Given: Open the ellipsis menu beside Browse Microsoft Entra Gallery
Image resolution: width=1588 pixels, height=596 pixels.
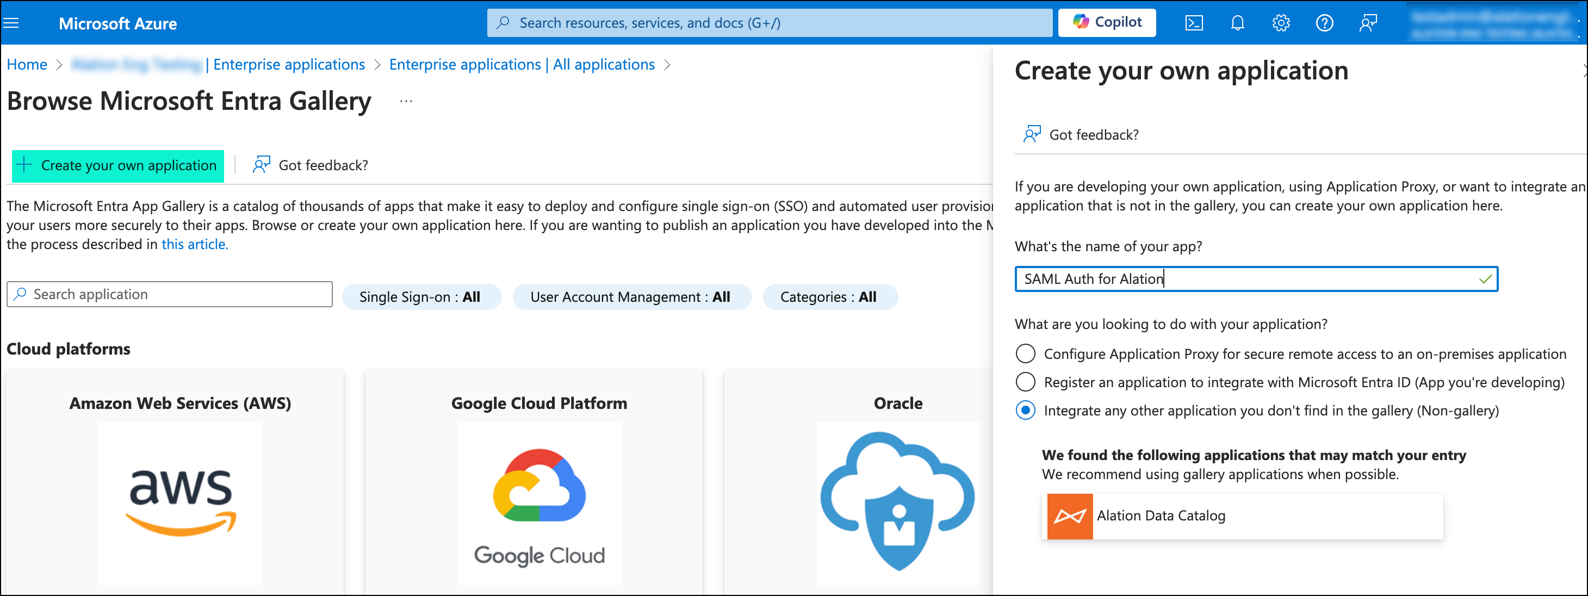Looking at the screenshot, I should click(x=406, y=101).
